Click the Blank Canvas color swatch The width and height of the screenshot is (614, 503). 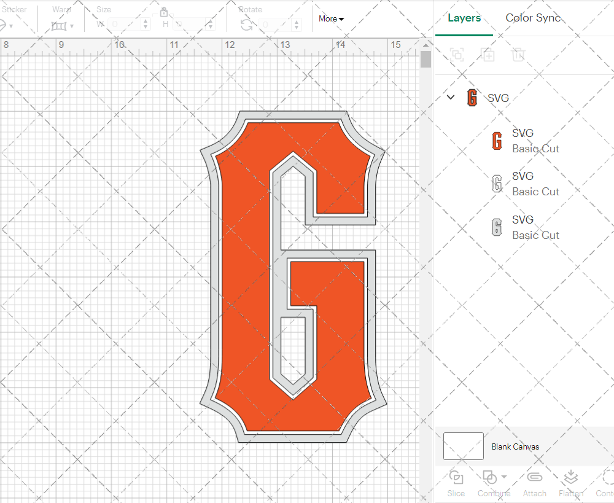463,446
